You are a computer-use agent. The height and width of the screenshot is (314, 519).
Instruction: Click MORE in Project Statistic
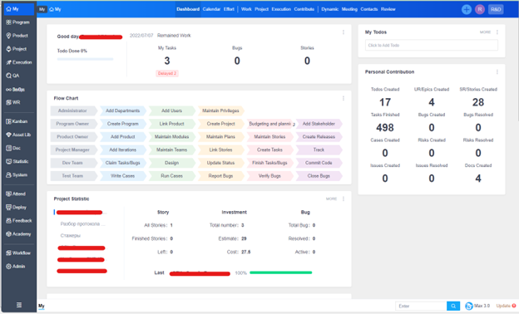[x=331, y=199]
